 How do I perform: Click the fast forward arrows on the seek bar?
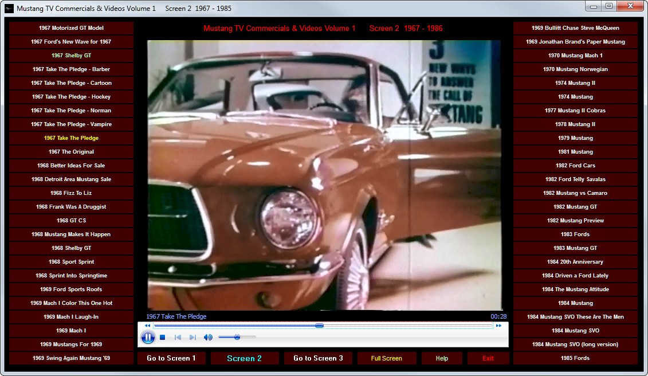(499, 326)
